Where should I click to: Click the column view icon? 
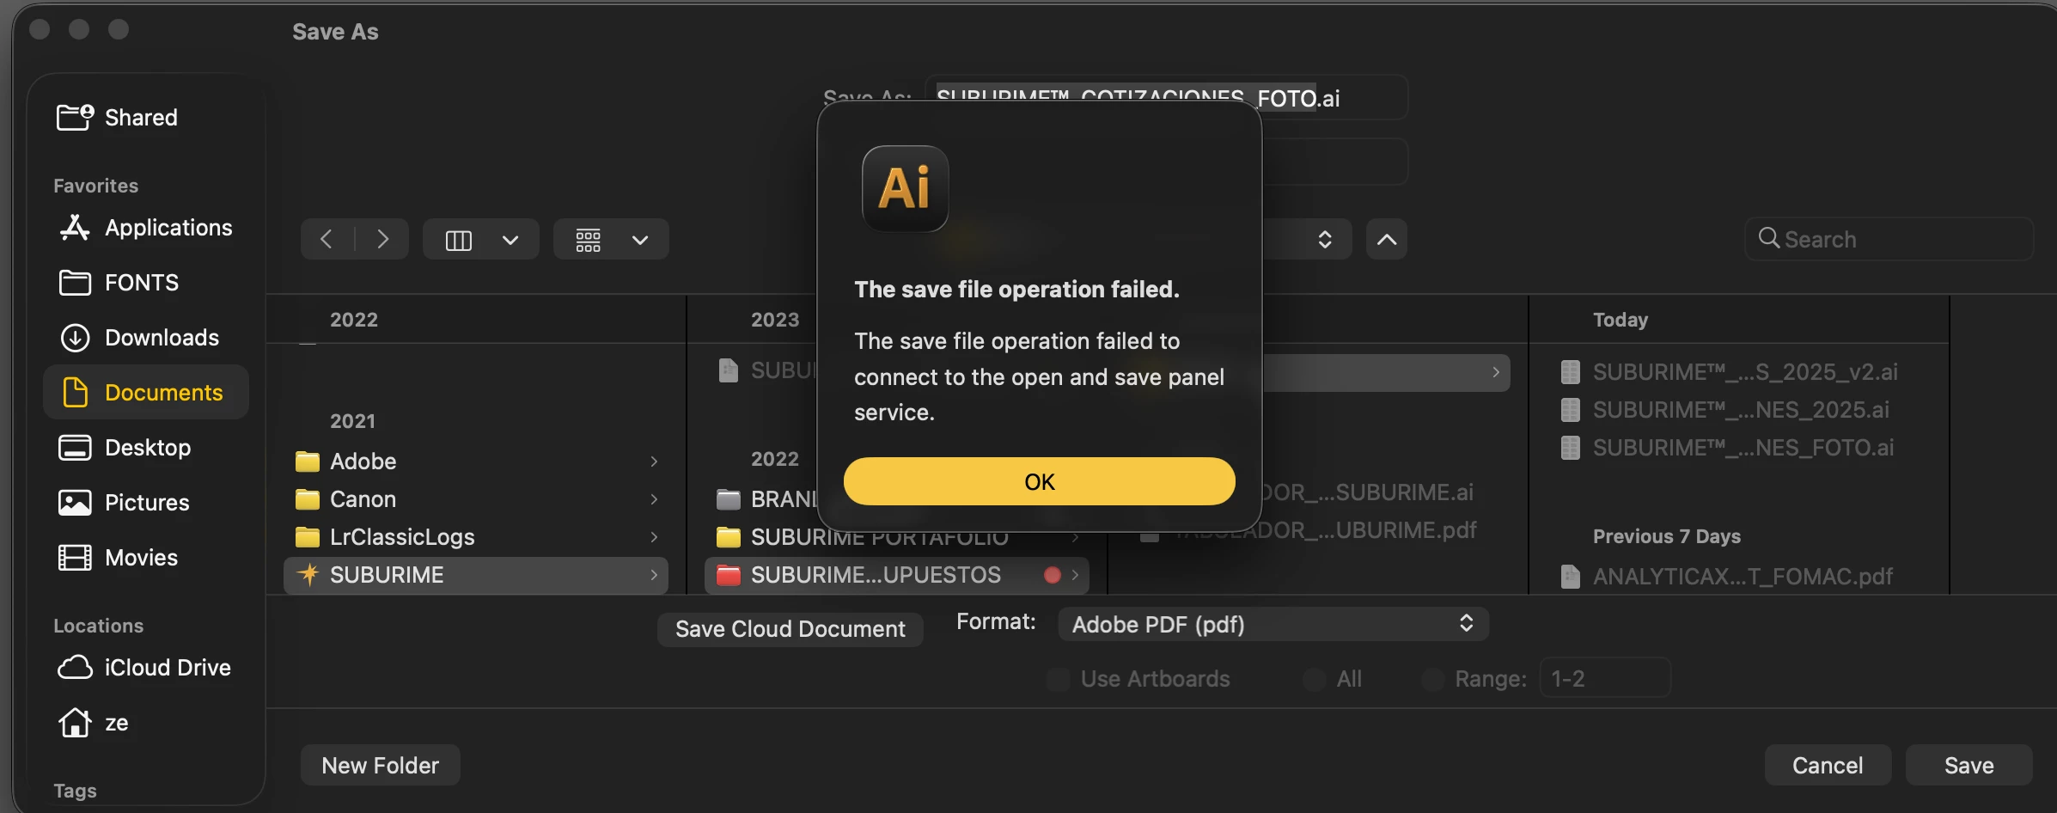[459, 240]
